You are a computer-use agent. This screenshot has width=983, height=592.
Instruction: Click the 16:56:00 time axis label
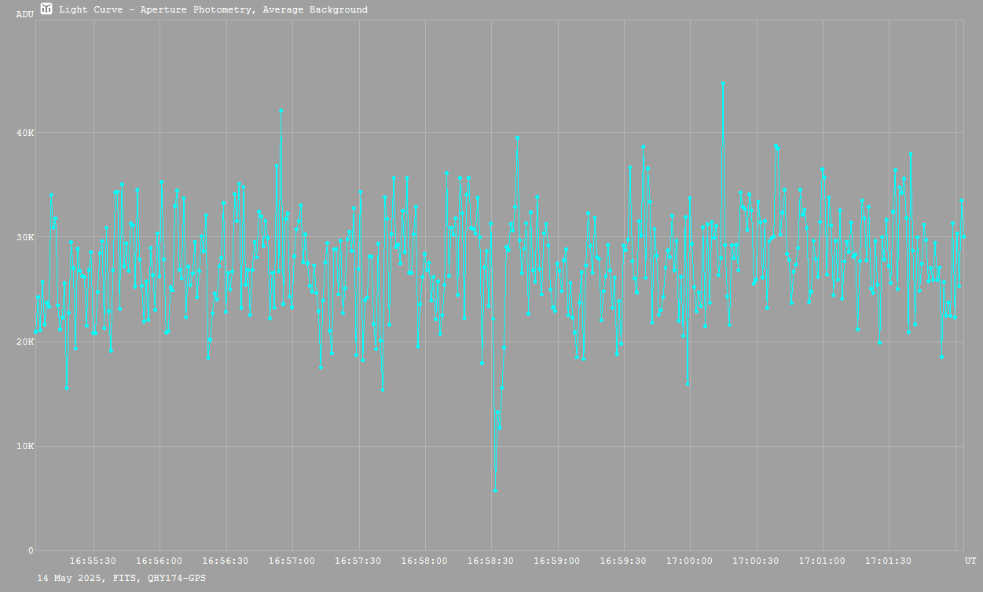[x=160, y=561]
